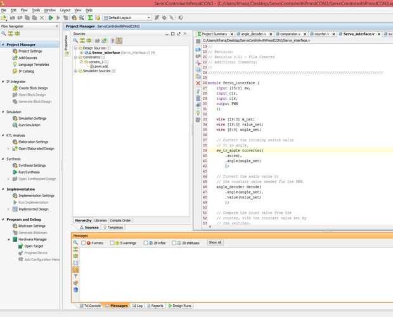Click the search icon in Sources panel
393x317 pixels.
(75, 40)
